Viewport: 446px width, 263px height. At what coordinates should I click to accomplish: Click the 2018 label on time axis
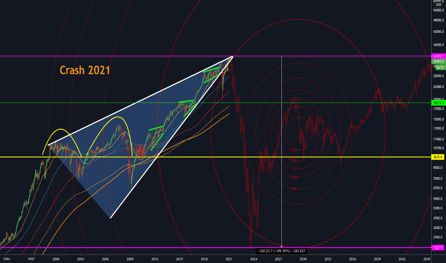click(x=204, y=259)
